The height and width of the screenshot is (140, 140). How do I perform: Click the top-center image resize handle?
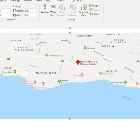coord(70,33)
